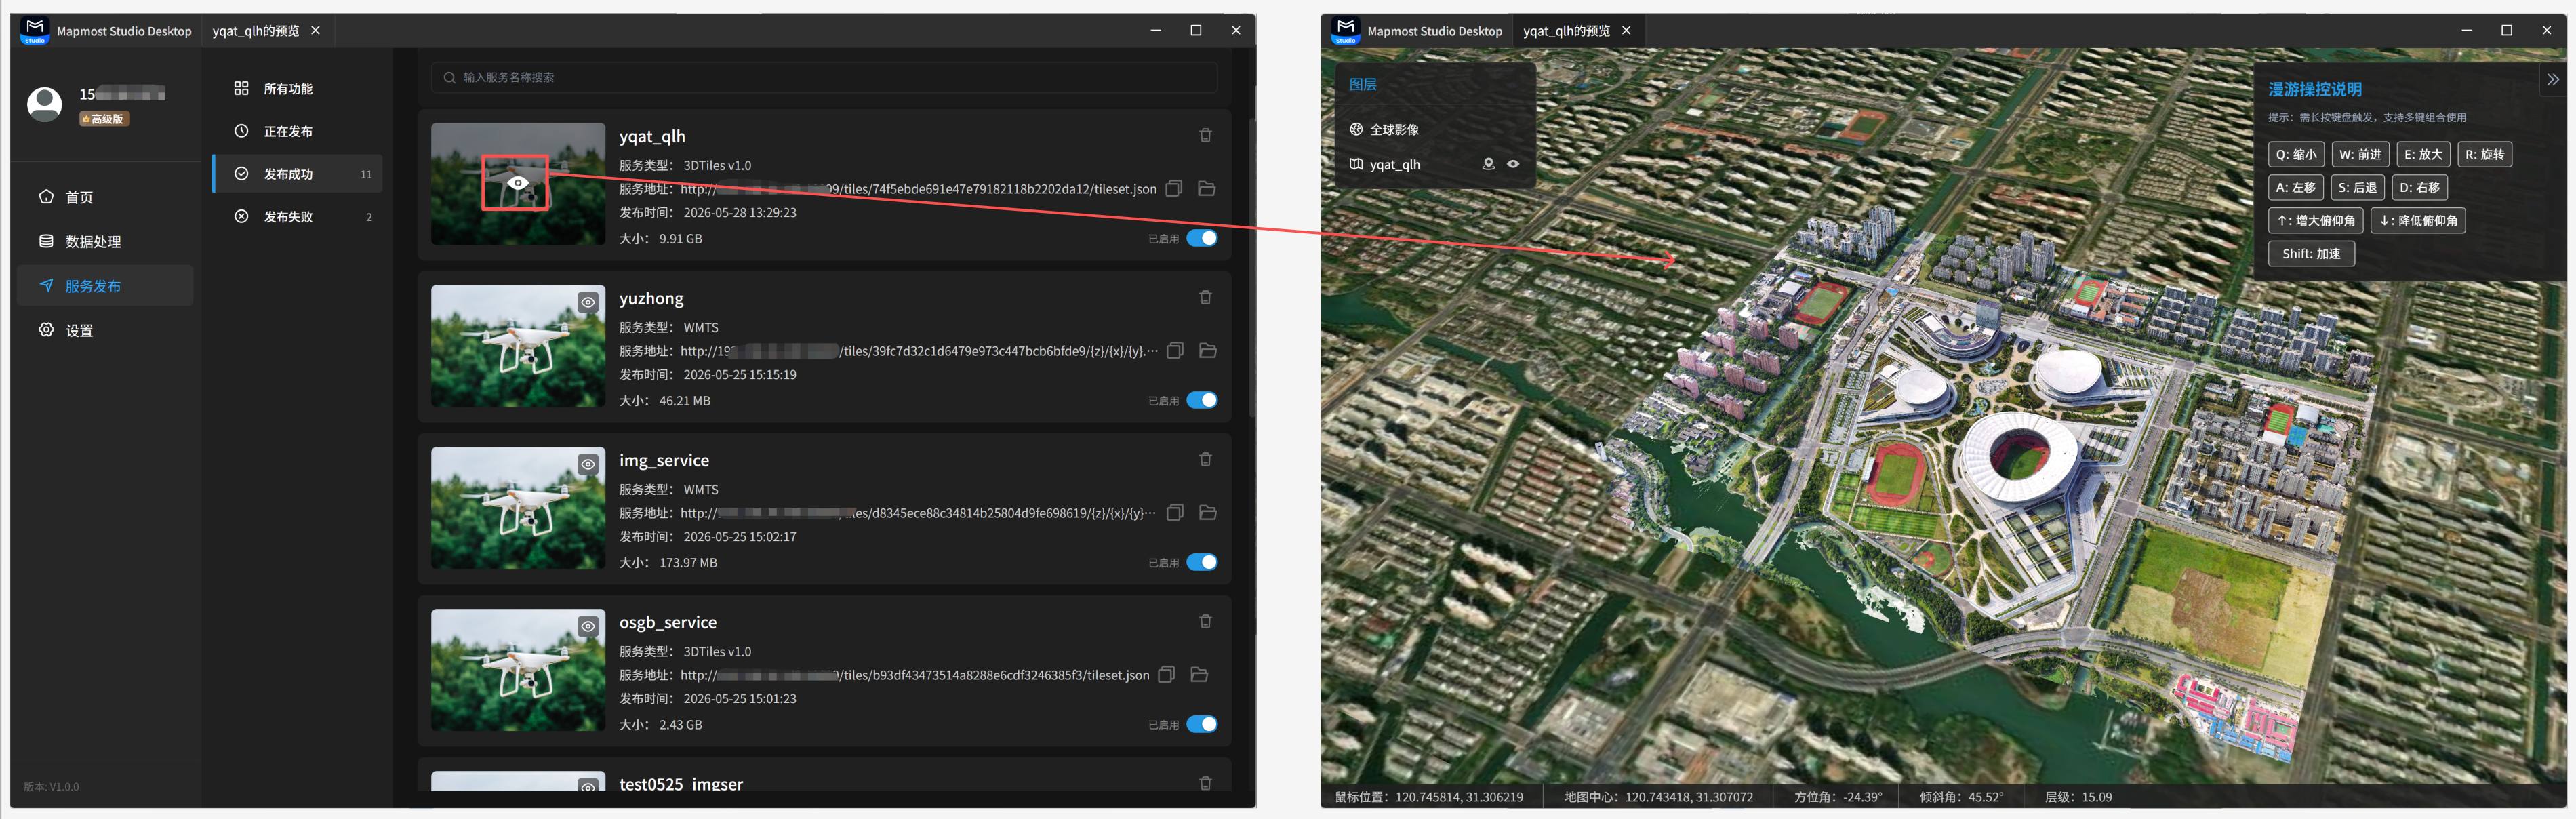Screen dimensions: 2576x819
Task: Click the ↓: 降低俯仰角 key button
Action: 2418,220
